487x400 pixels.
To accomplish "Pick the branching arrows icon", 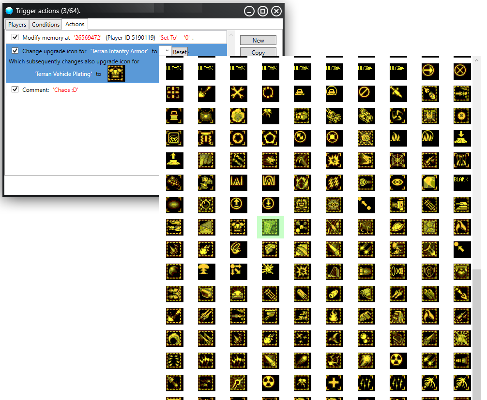I will pyautogui.click(x=239, y=272).
